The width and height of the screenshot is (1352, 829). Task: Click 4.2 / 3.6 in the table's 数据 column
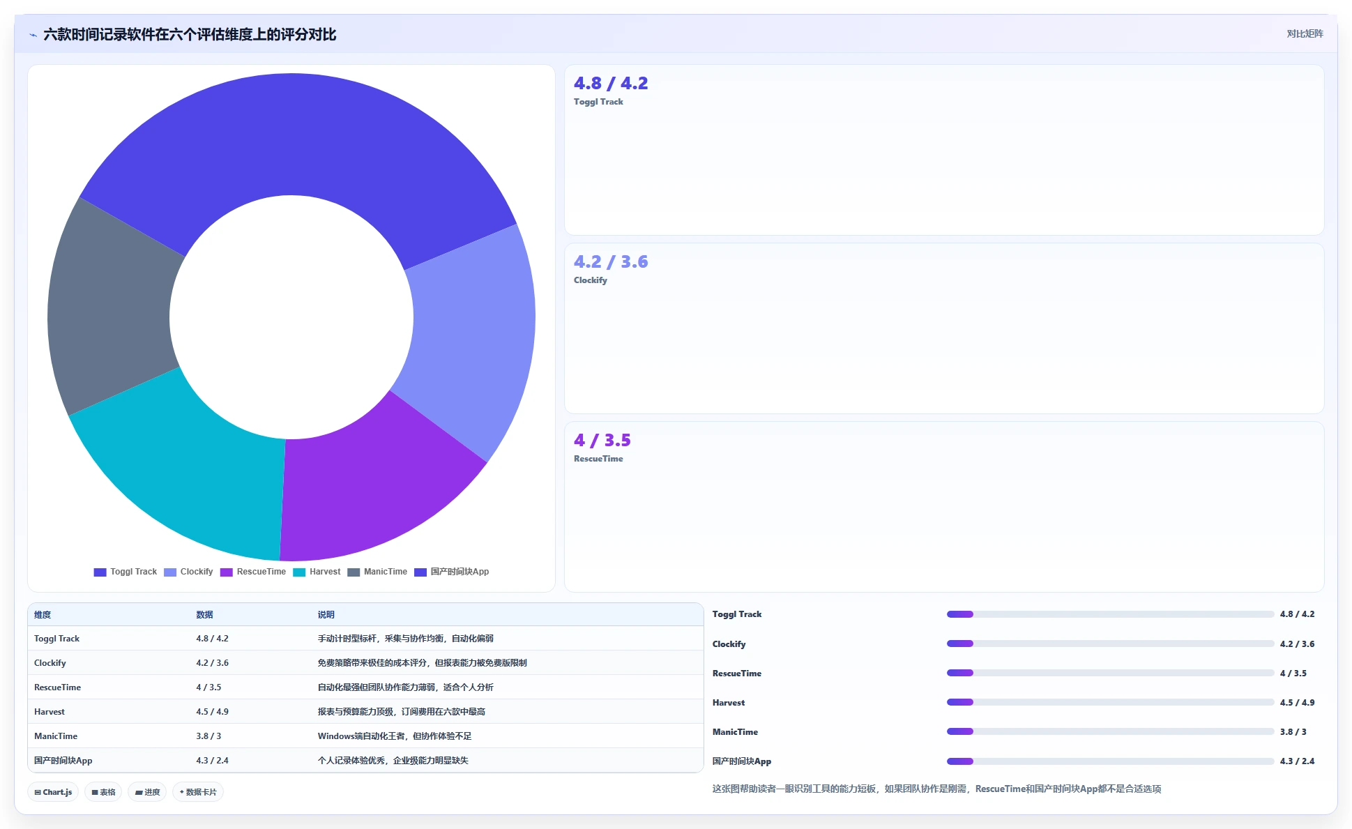212,663
